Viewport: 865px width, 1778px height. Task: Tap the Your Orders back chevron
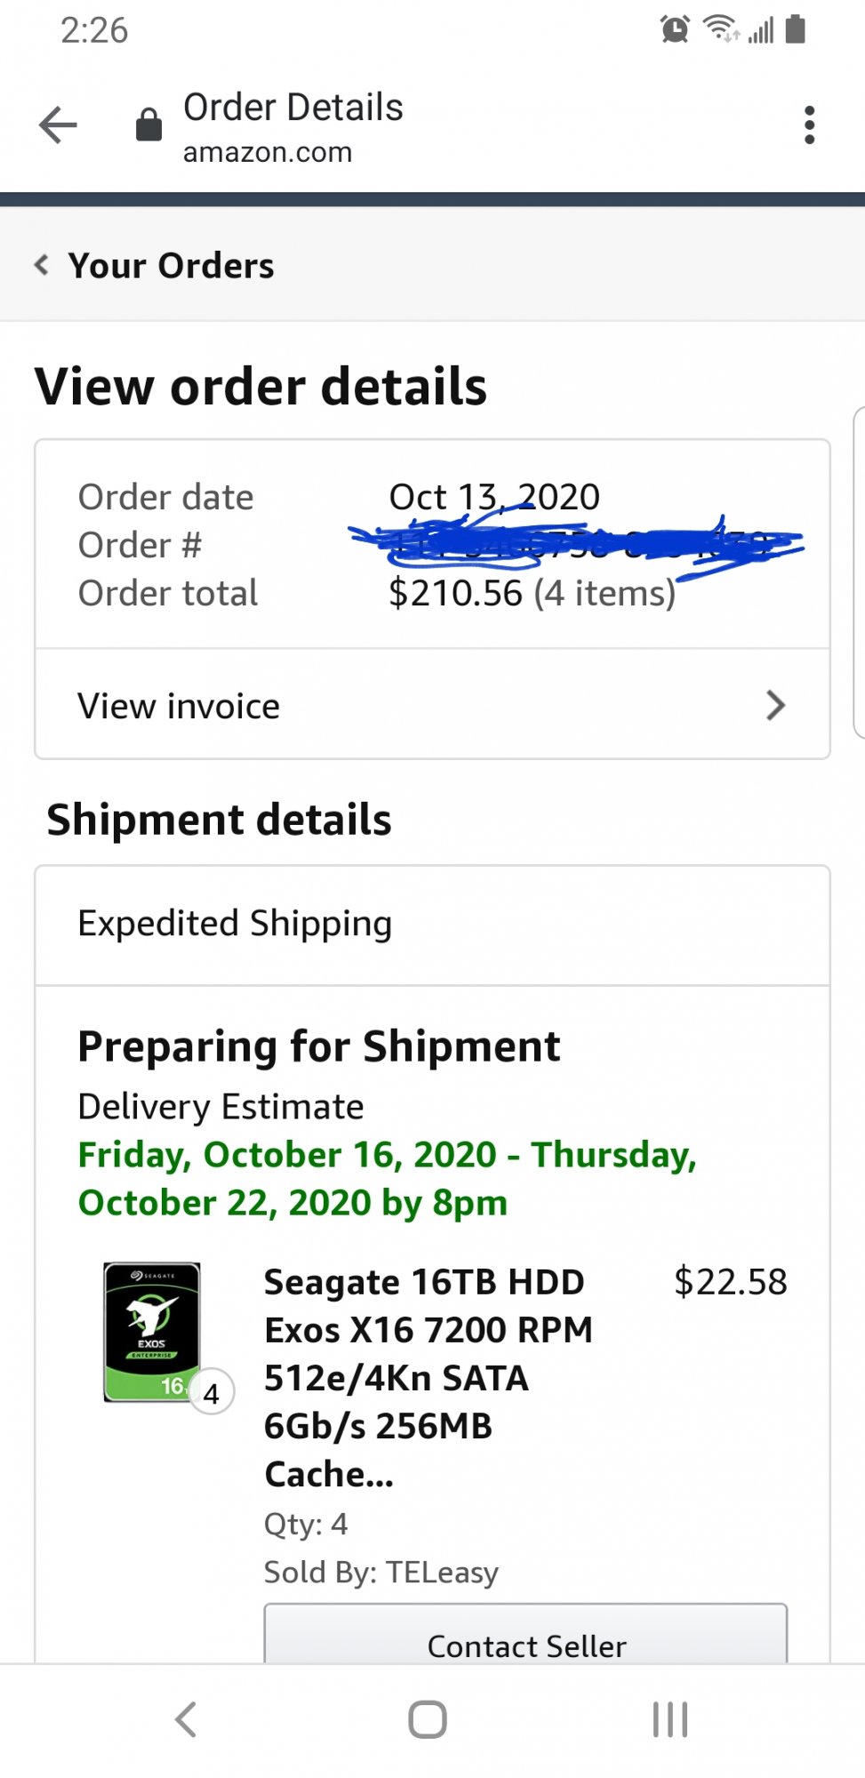pyautogui.click(x=42, y=265)
